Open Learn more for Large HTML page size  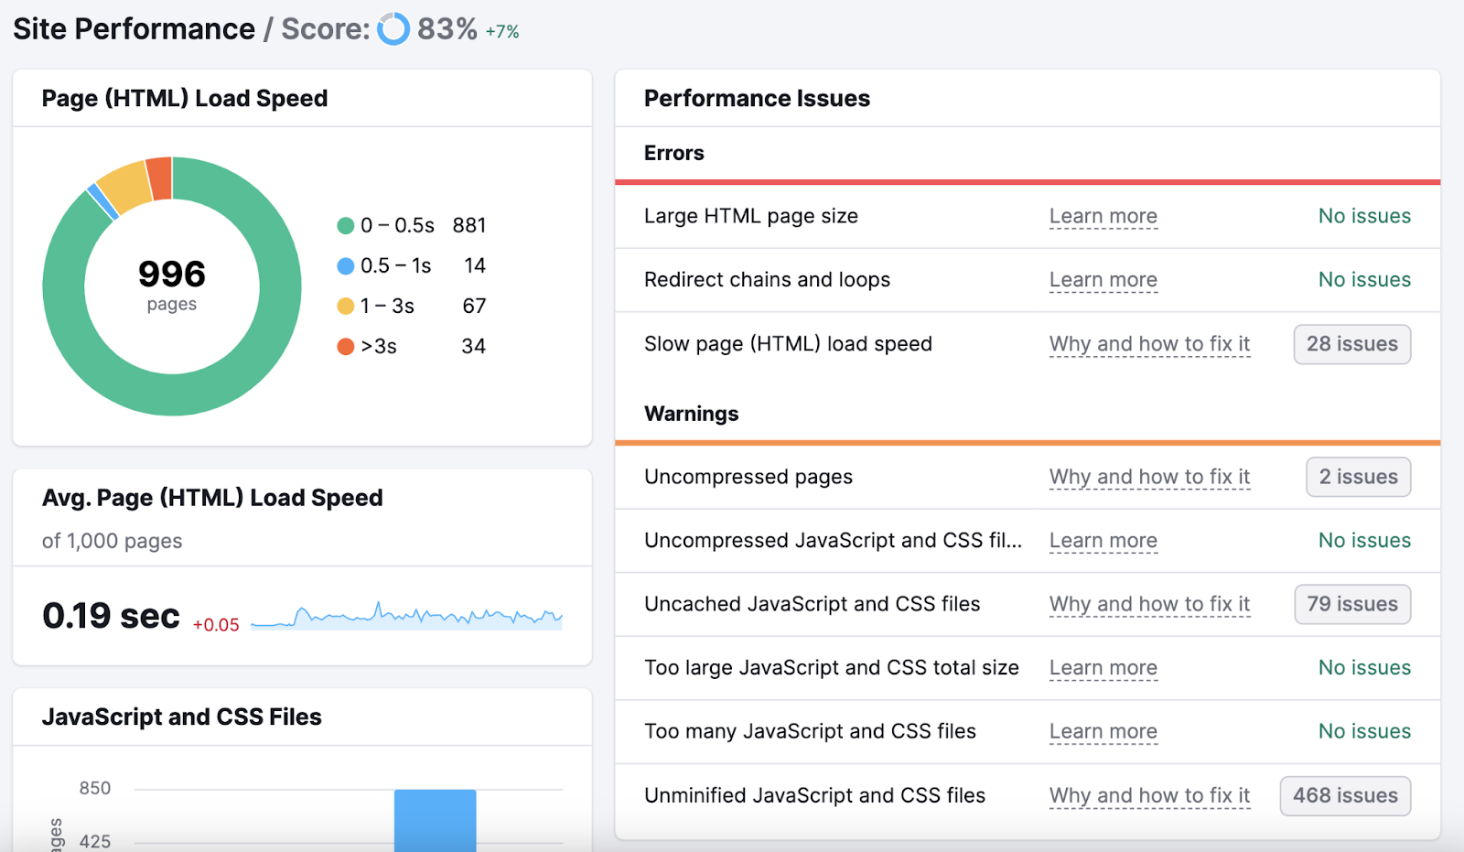point(1103,217)
